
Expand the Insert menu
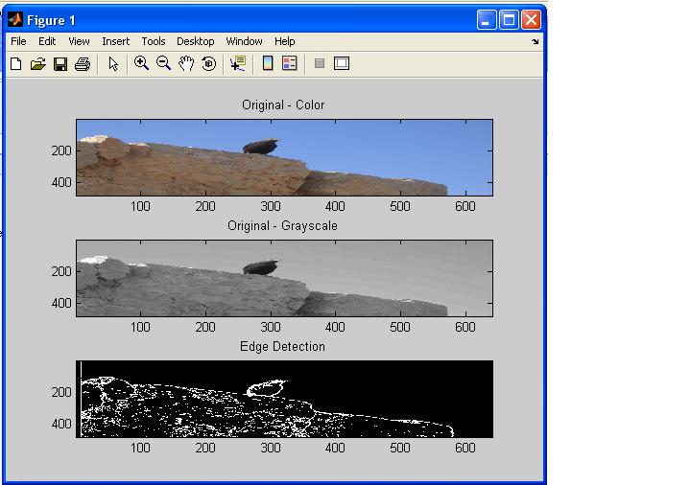(115, 41)
